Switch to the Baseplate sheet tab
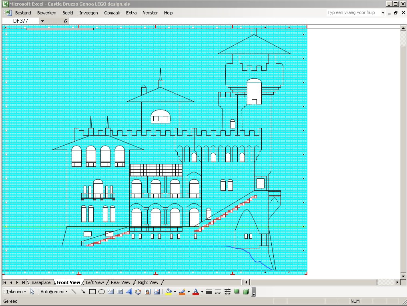Image resolution: width=407 pixels, height=306 pixels. pyautogui.click(x=41, y=282)
